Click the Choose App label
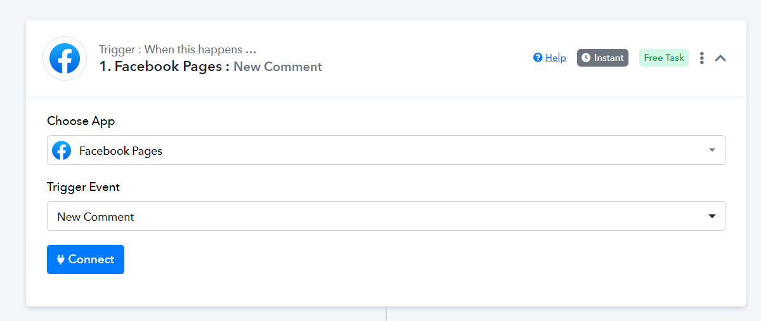The width and height of the screenshot is (761, 321). pos(81,121)
